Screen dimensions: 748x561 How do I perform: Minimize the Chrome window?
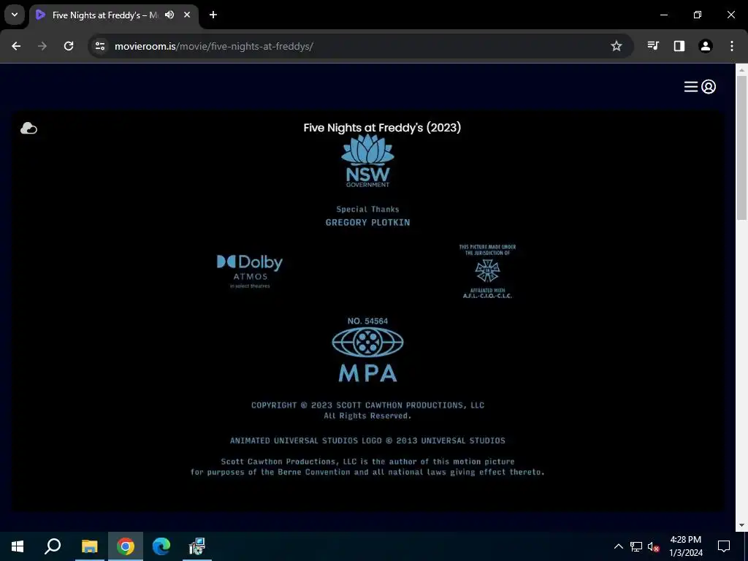[x=663, y=15]
